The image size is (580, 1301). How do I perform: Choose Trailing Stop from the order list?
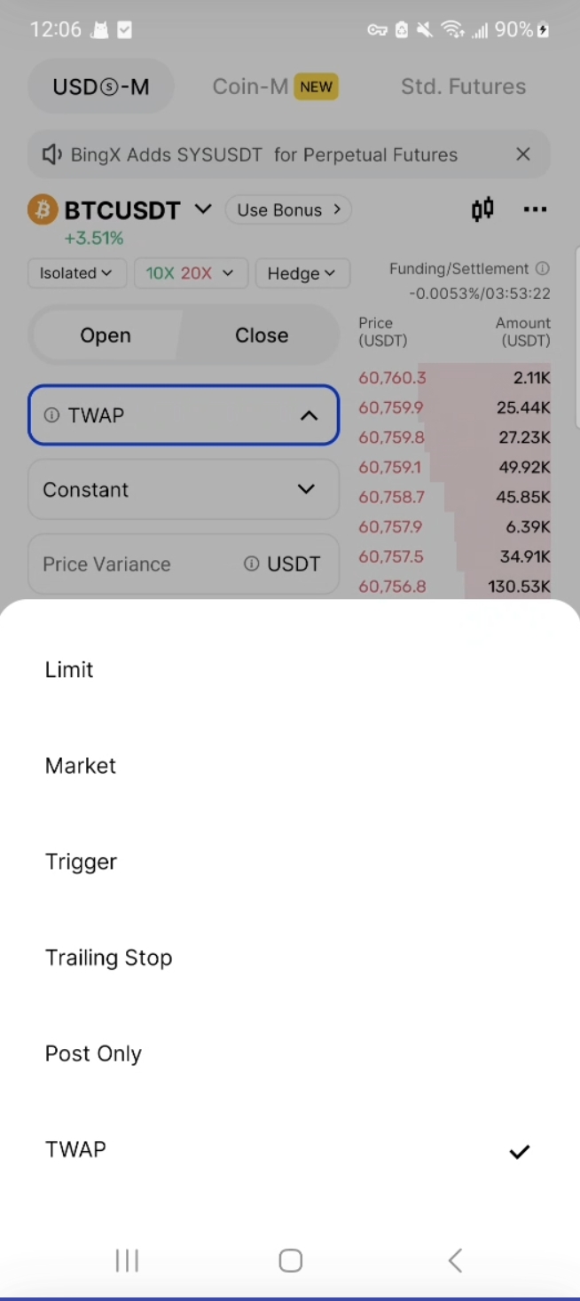click(108, 958)
